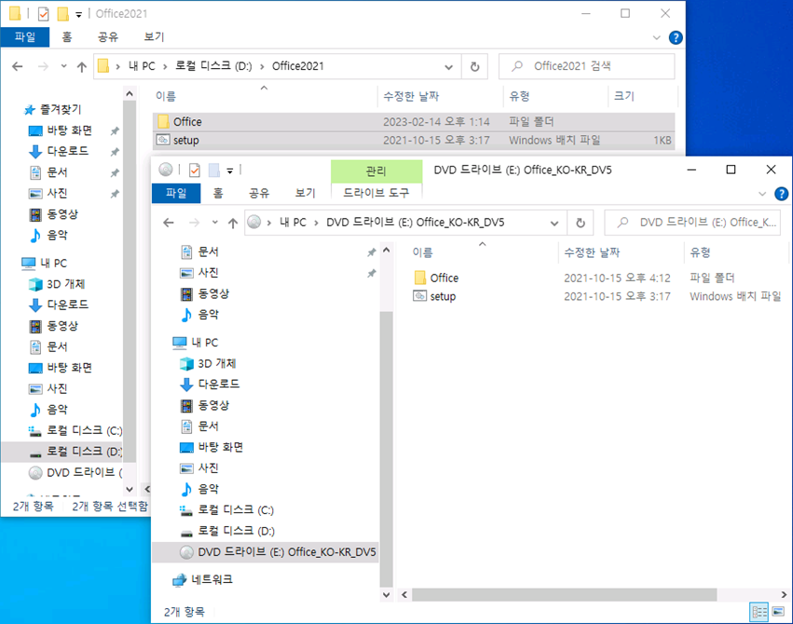Expand ribbon chevron in Office2021 window

coord(656,37)
